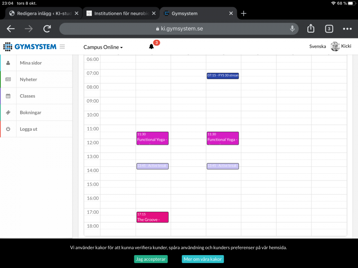Tap the microphone icon in address bar
This screenshot has height=268, width=358.
click(292, 29)
